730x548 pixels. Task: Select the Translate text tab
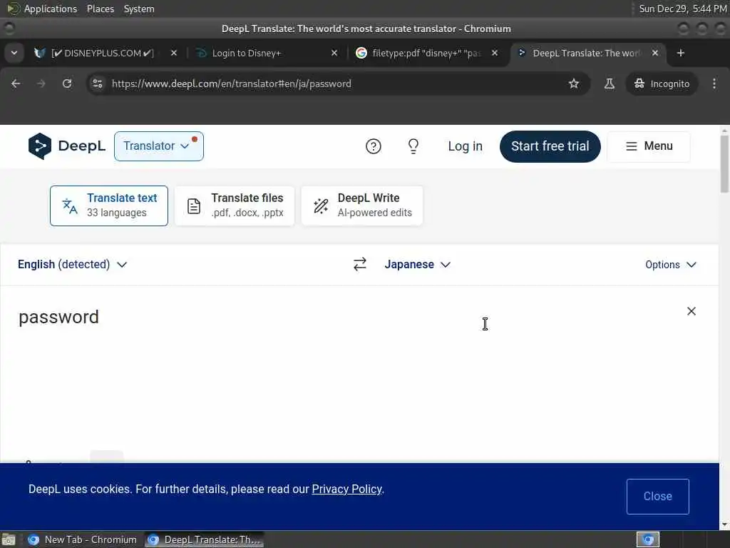(109, 205)
